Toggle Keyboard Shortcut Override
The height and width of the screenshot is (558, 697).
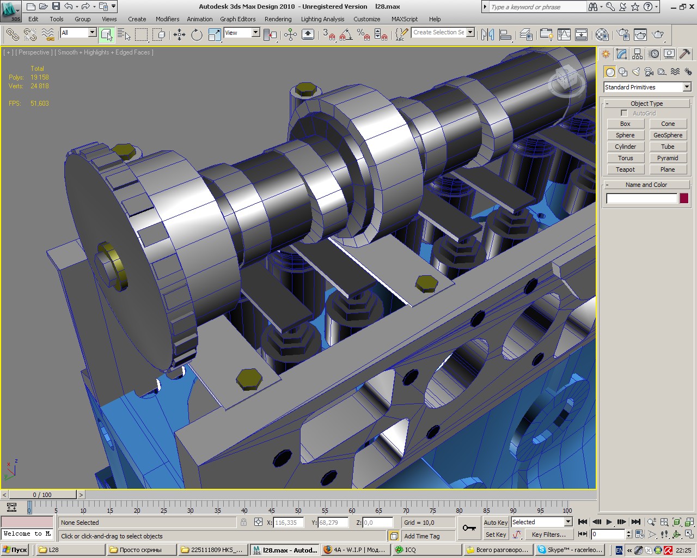click(x=308, y=35)
